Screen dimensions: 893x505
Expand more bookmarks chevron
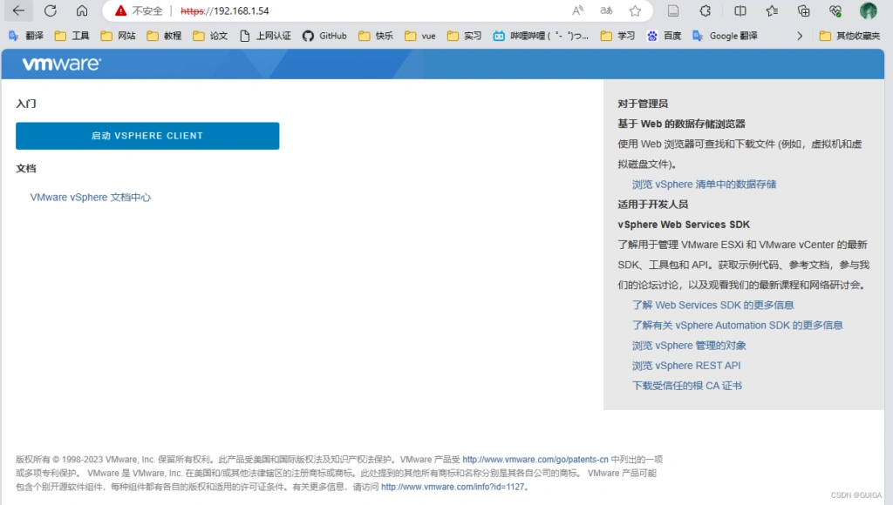(x=800, y=36)
